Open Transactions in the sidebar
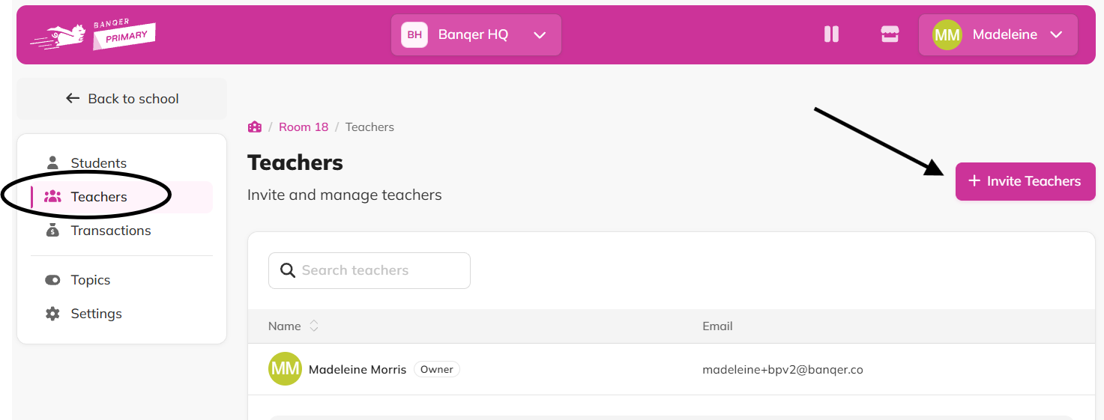This screenshot has height=420, width=1104. pyautogui.click(x=121, y=231)
